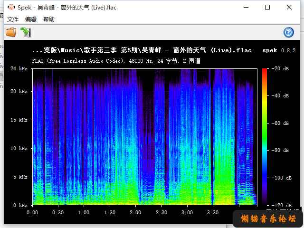Click the 3:30 time axis label
The height and width of the screenshot is (228, 304).
click(213, 212)
